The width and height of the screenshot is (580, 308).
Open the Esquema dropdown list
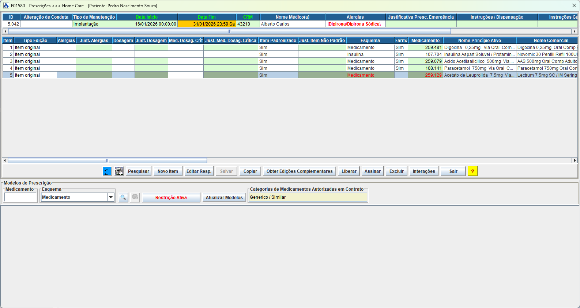click(x=110, y=197)
